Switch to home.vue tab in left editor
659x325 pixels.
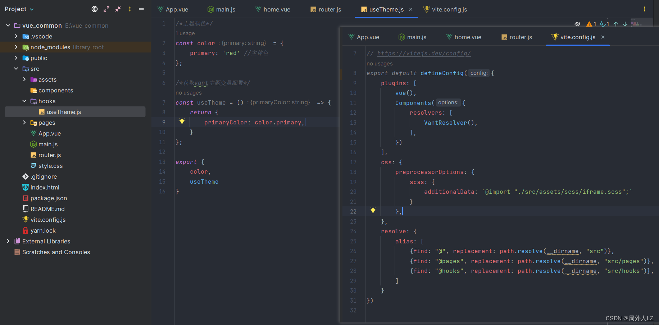coord(273,9)
